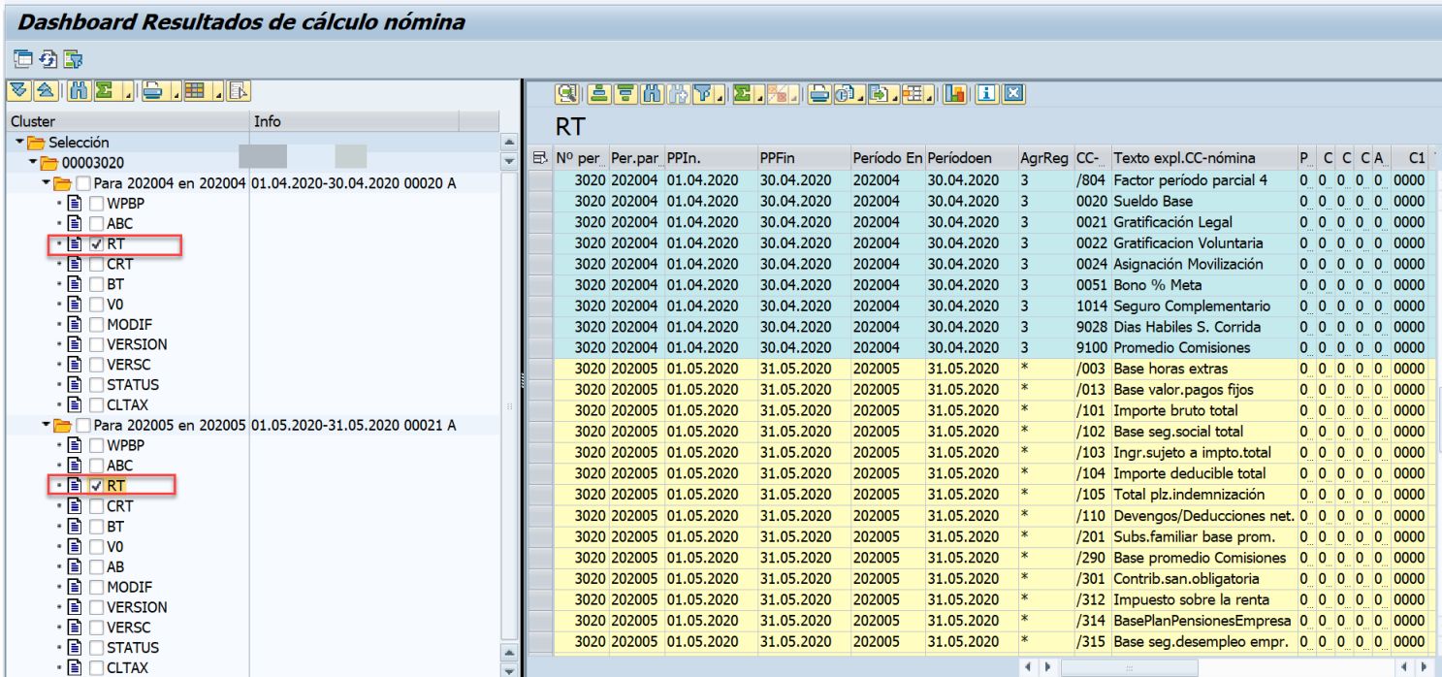Open Find (binoculars) in the Cluster tree toolbar
The image size is (1442, 677).
point(80,92)
